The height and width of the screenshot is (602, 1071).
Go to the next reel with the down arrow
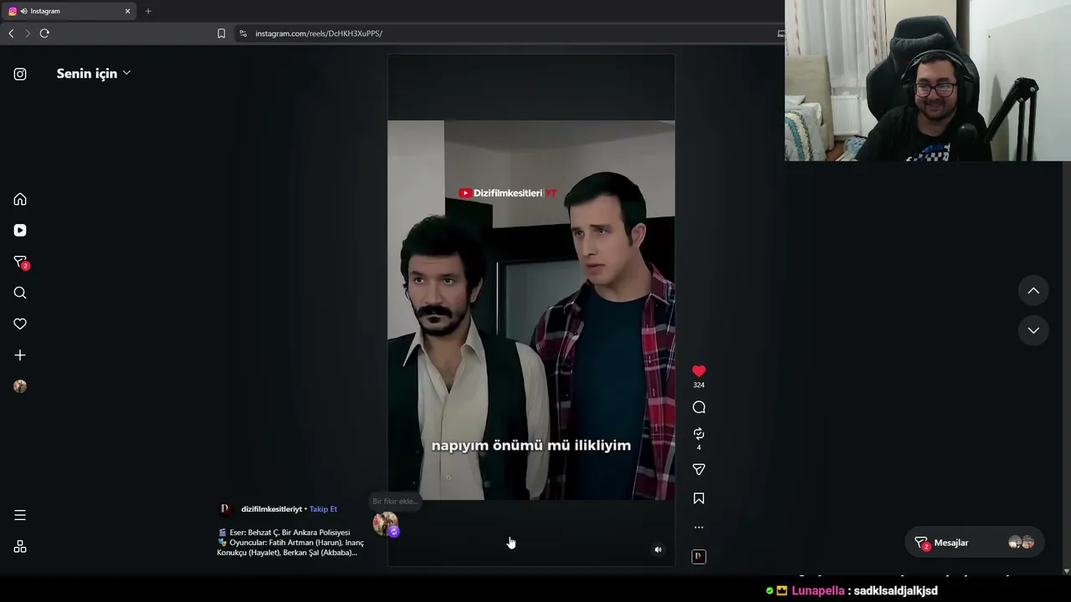point(1033,330)
